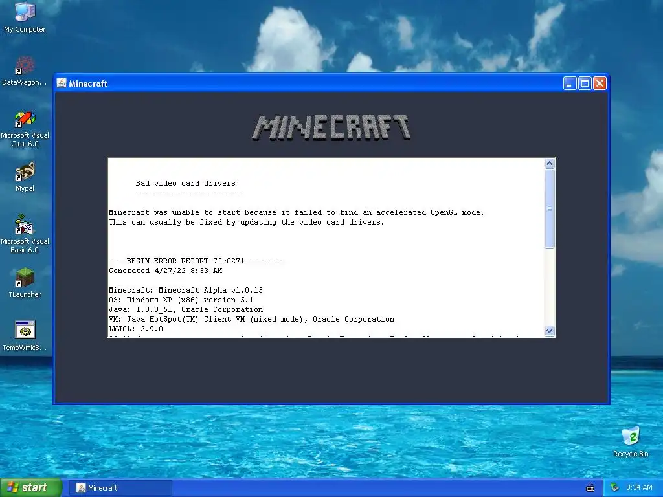Close the Minecraft window

pos(600,83)
